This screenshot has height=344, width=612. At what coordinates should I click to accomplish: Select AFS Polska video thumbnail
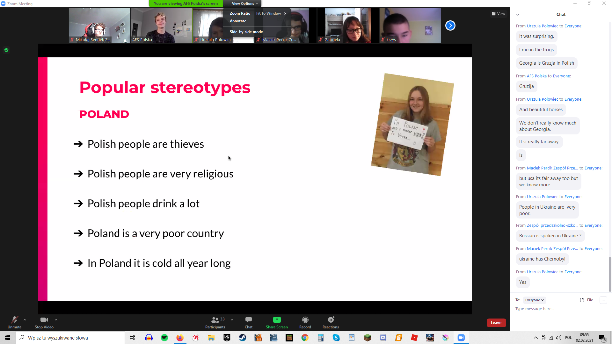point(162,25)
